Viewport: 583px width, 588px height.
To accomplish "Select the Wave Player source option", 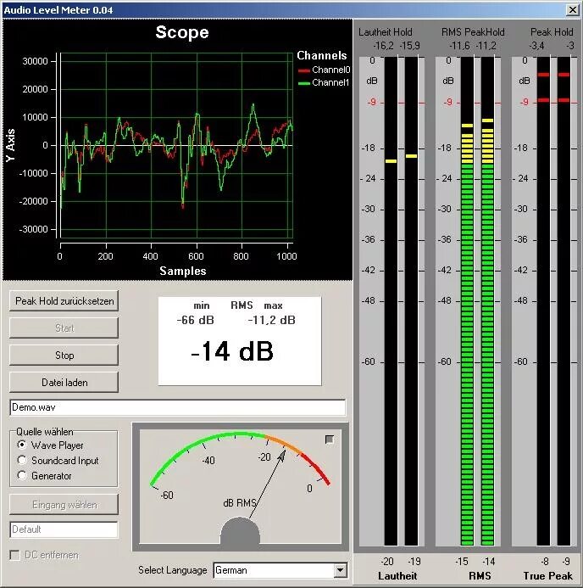I will [51, 445].
